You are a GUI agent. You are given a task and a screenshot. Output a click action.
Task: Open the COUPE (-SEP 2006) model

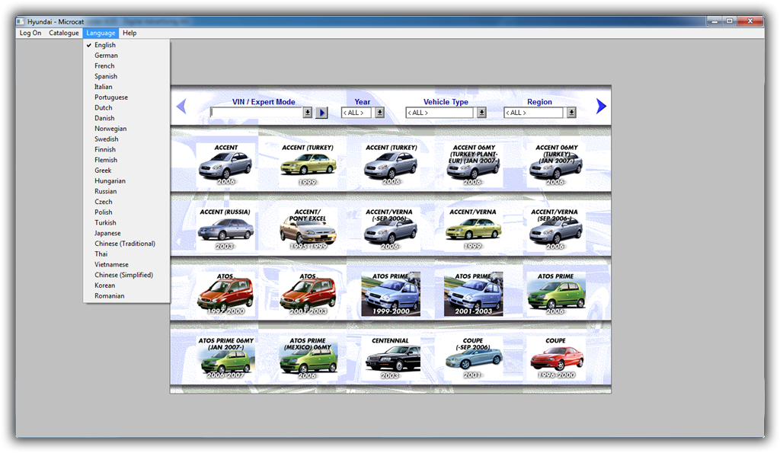[x=473, y=358]
